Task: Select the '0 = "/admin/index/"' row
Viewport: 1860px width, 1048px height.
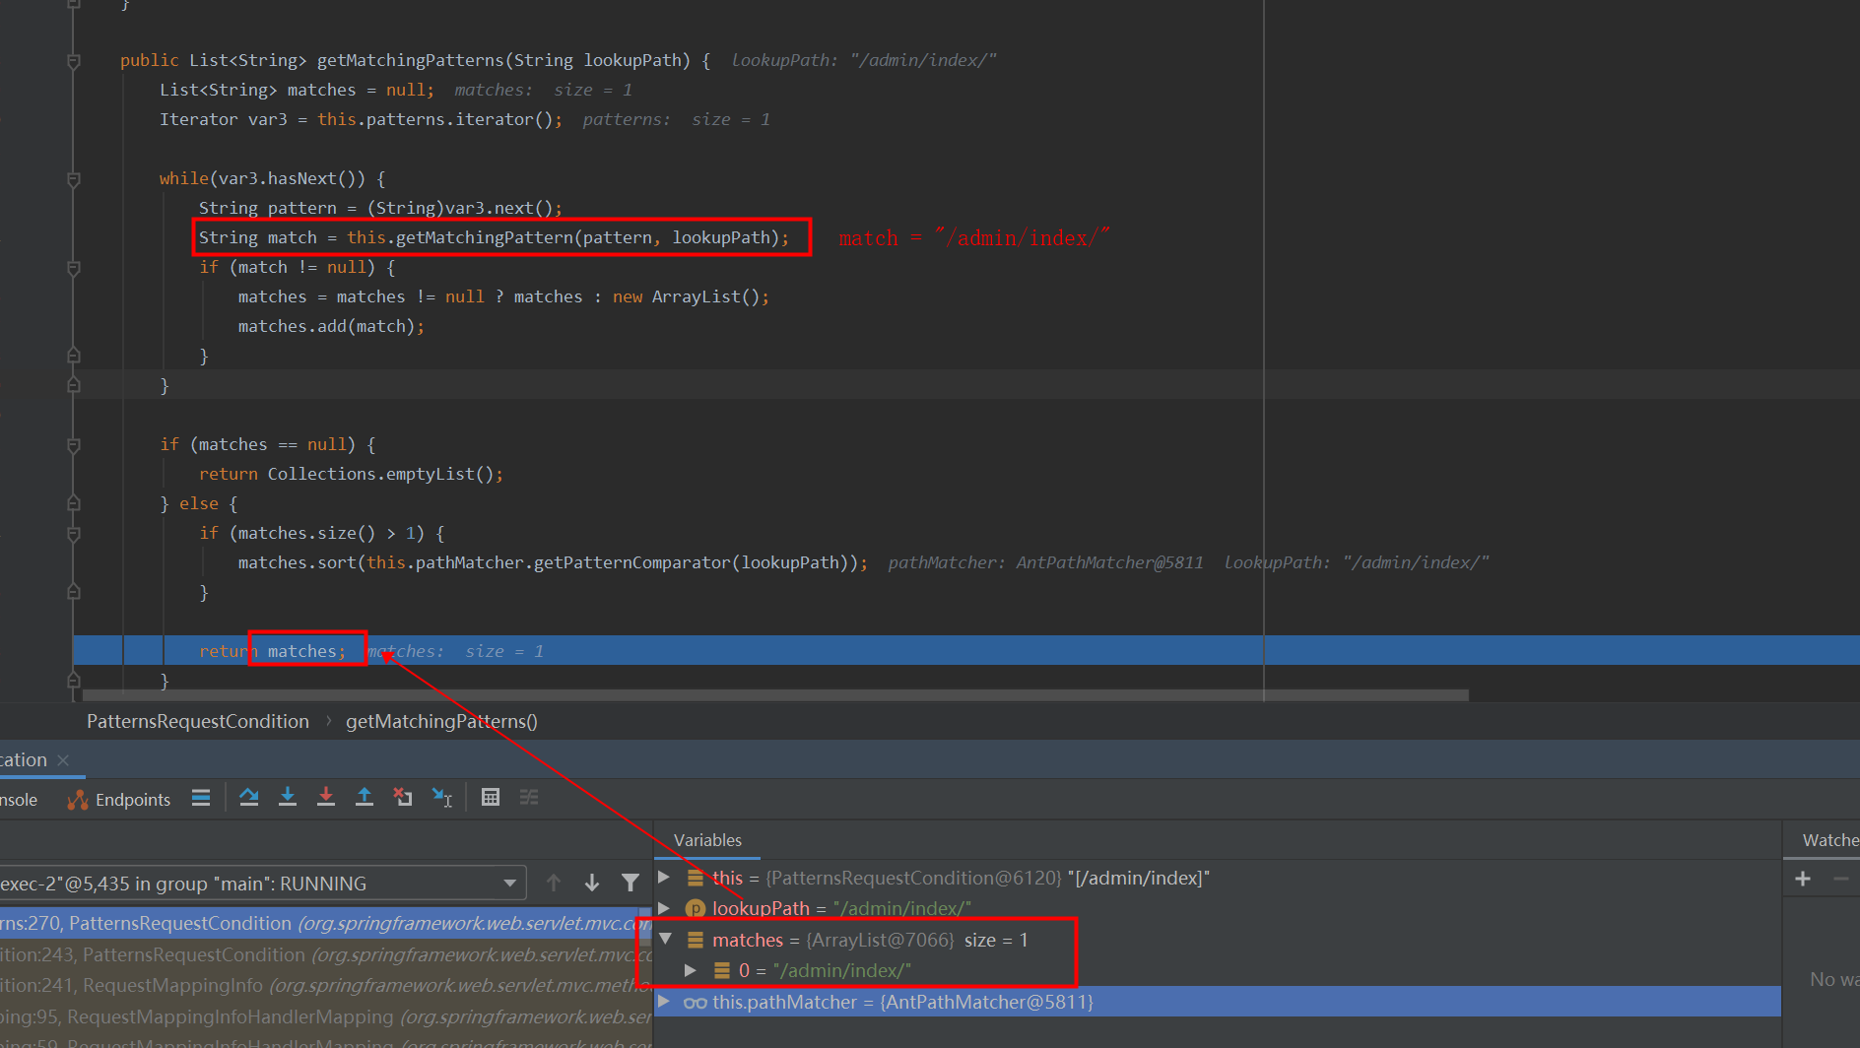Action: pyautogui.click(x=1218, y=970)
